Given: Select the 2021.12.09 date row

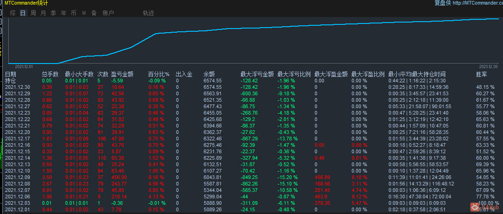Looking at the screenshot, I should [18, 177].
